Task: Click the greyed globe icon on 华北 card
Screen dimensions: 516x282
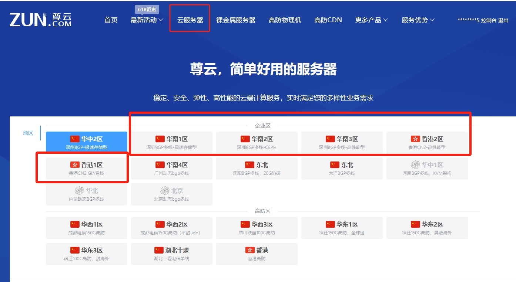Action: coord(80,191)
